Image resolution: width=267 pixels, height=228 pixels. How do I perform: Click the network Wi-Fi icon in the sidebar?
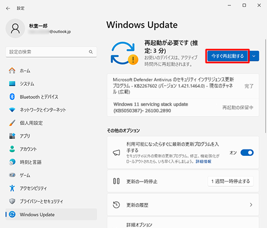[12, 110]
